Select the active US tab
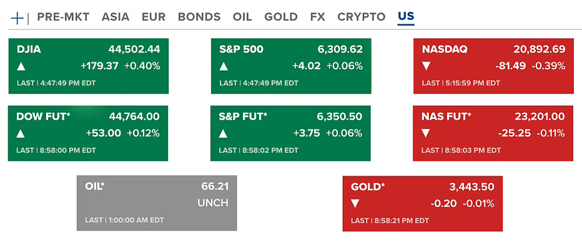582x241 pixels. tap(406, 17)
